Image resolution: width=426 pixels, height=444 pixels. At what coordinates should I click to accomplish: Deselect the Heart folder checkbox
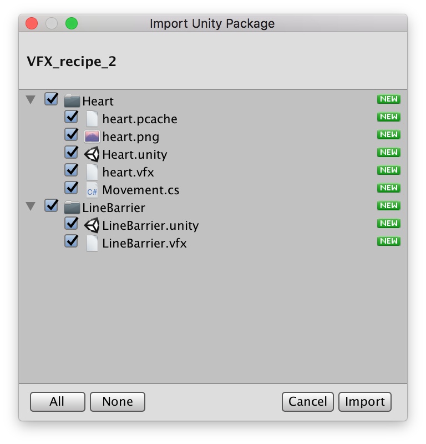(x=52, y=100)
